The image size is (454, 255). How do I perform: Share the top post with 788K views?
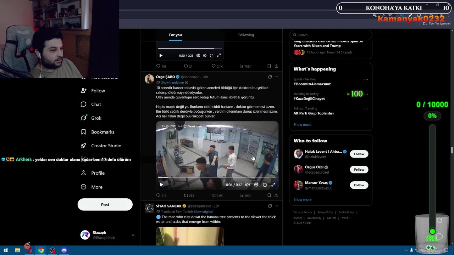pos(276,66)
